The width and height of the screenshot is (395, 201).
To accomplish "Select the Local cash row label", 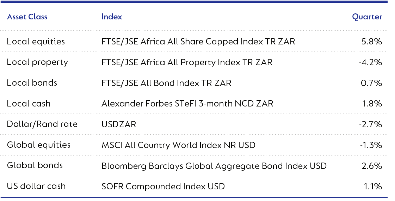I will click(x=29, y=104).
